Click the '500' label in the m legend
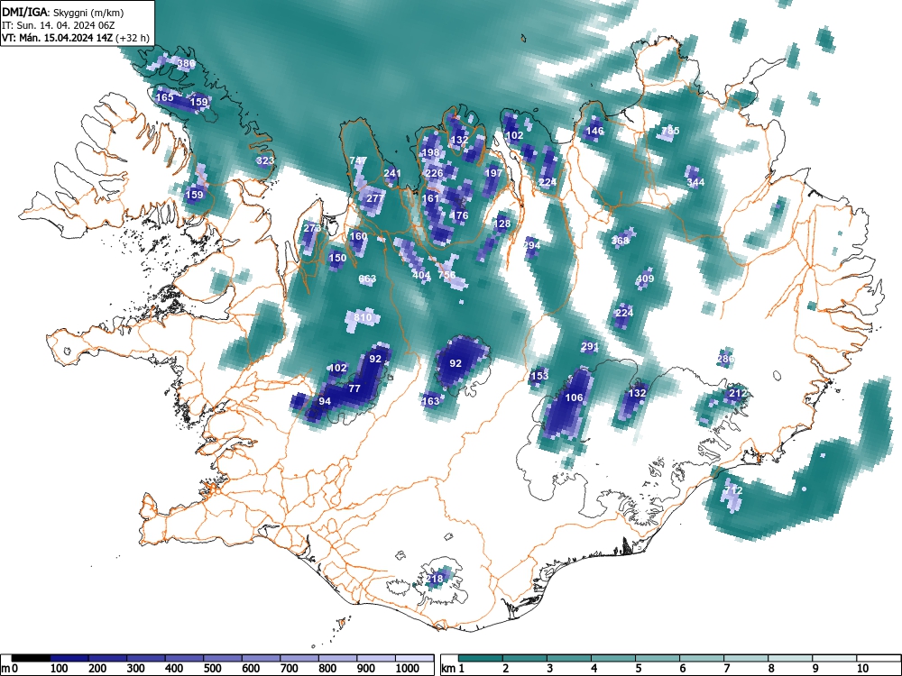 coord(212,669)
